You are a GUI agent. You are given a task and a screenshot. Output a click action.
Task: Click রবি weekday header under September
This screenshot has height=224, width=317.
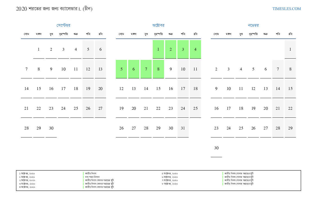point(101,34)
